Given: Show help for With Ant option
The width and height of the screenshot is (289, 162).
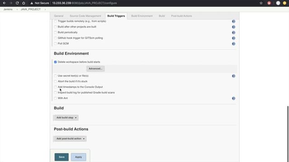Looking at the screenshot, I should coord(233,99).
